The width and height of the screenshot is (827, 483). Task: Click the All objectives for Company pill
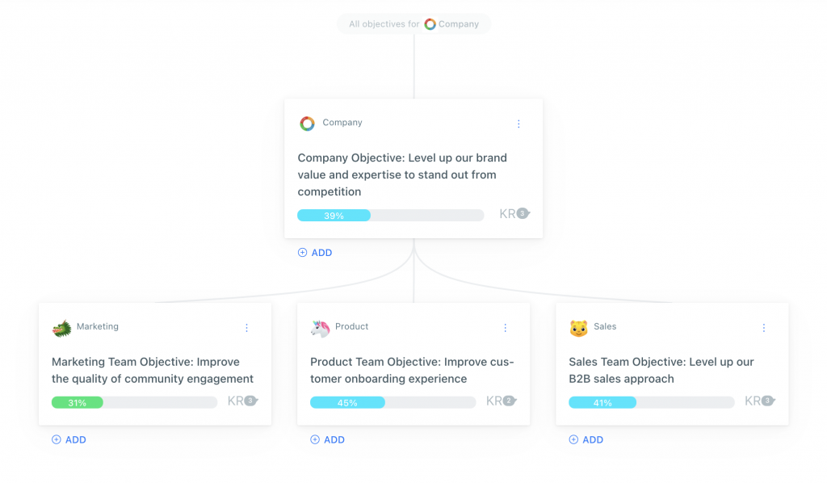click(414, 23)
